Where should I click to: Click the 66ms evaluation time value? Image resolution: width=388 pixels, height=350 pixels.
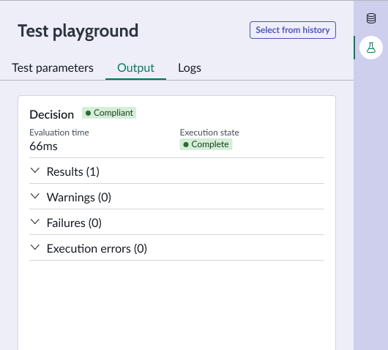point(43,146)
